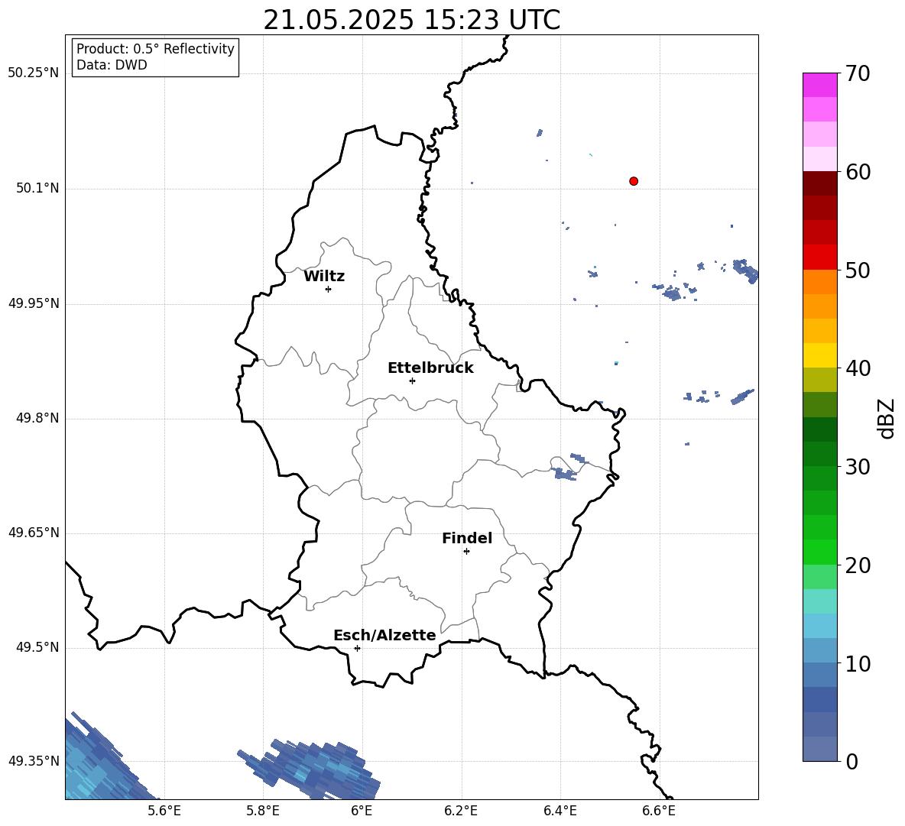Click the 49.35°N latitude label
Screen dimensions: 905x826
point(34,761)
